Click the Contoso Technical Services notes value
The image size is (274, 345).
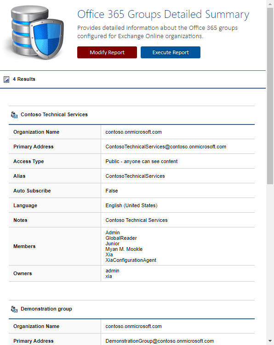pos(137,220)
